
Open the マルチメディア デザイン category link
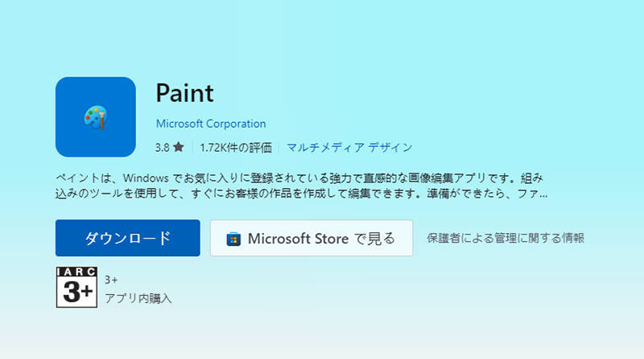pyautogui.click(x=349, y=148)
